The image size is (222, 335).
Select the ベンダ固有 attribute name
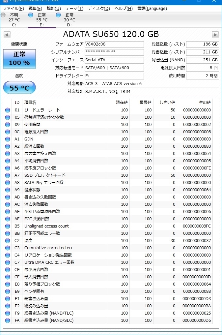[x=34, y=291]
